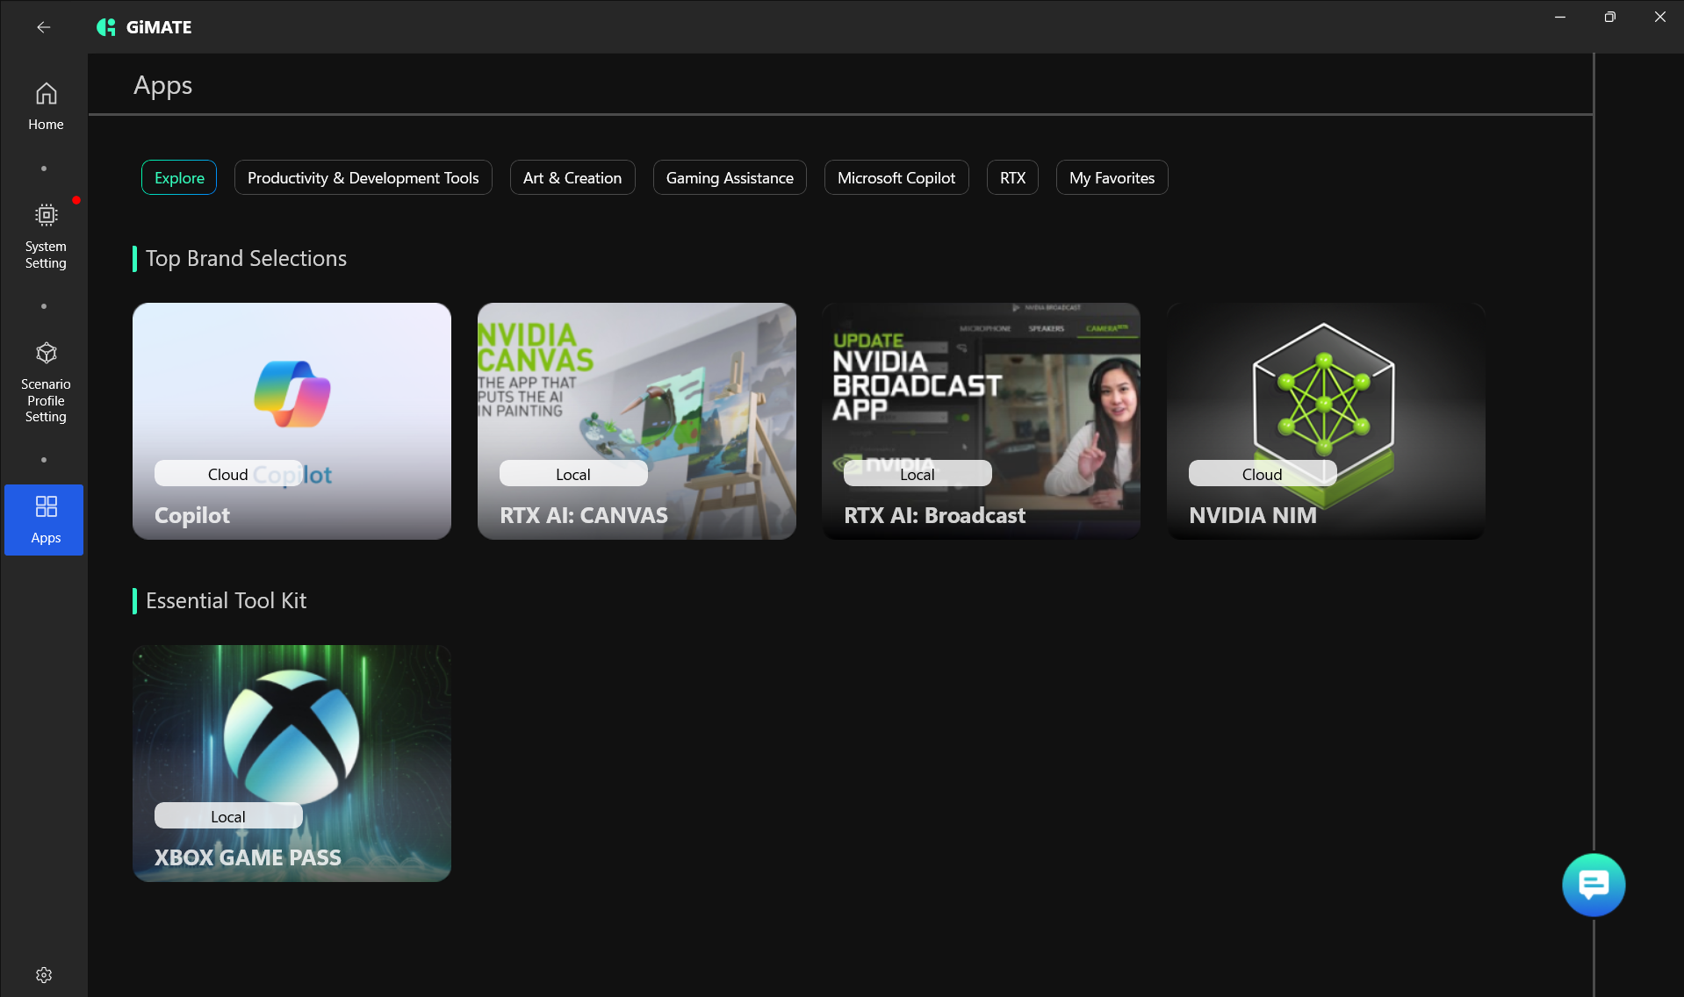This screenshot has height=997, width=1684.
Task: Click the Cloud badge on NVIDIA NIM card
Action: (x=1263, y=474)
